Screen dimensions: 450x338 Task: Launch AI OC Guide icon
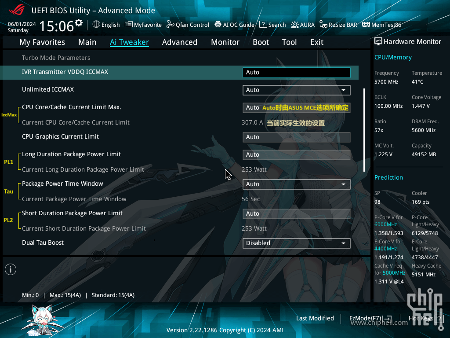[218, 25]
